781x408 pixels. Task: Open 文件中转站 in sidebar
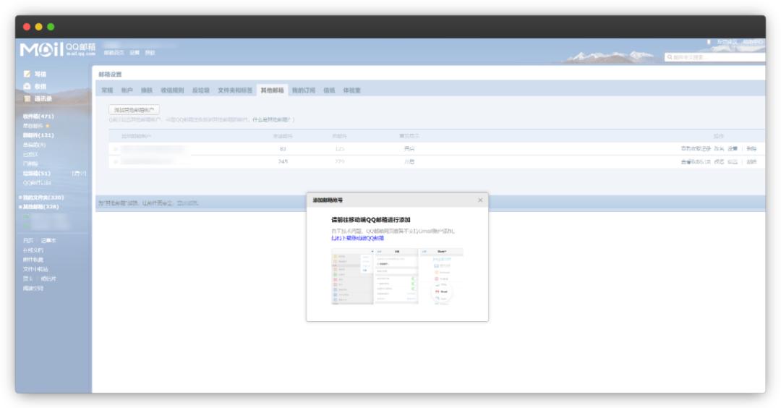35,269
